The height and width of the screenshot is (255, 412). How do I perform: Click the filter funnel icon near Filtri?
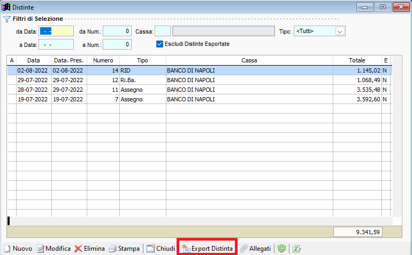[7, 19]
